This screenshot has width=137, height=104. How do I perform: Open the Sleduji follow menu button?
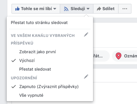[x=77, y=9]
